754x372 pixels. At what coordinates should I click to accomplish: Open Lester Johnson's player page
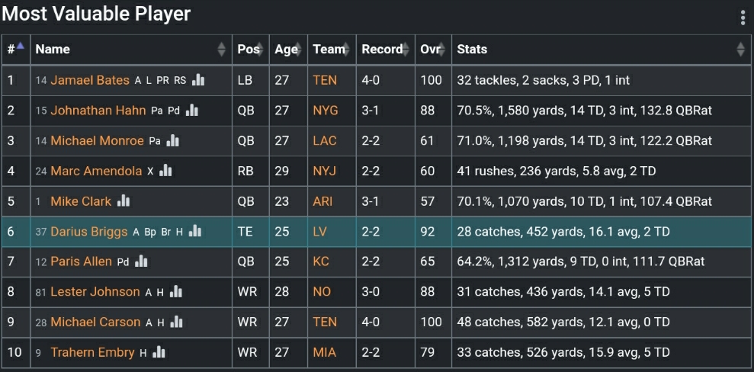click(95, 292)
